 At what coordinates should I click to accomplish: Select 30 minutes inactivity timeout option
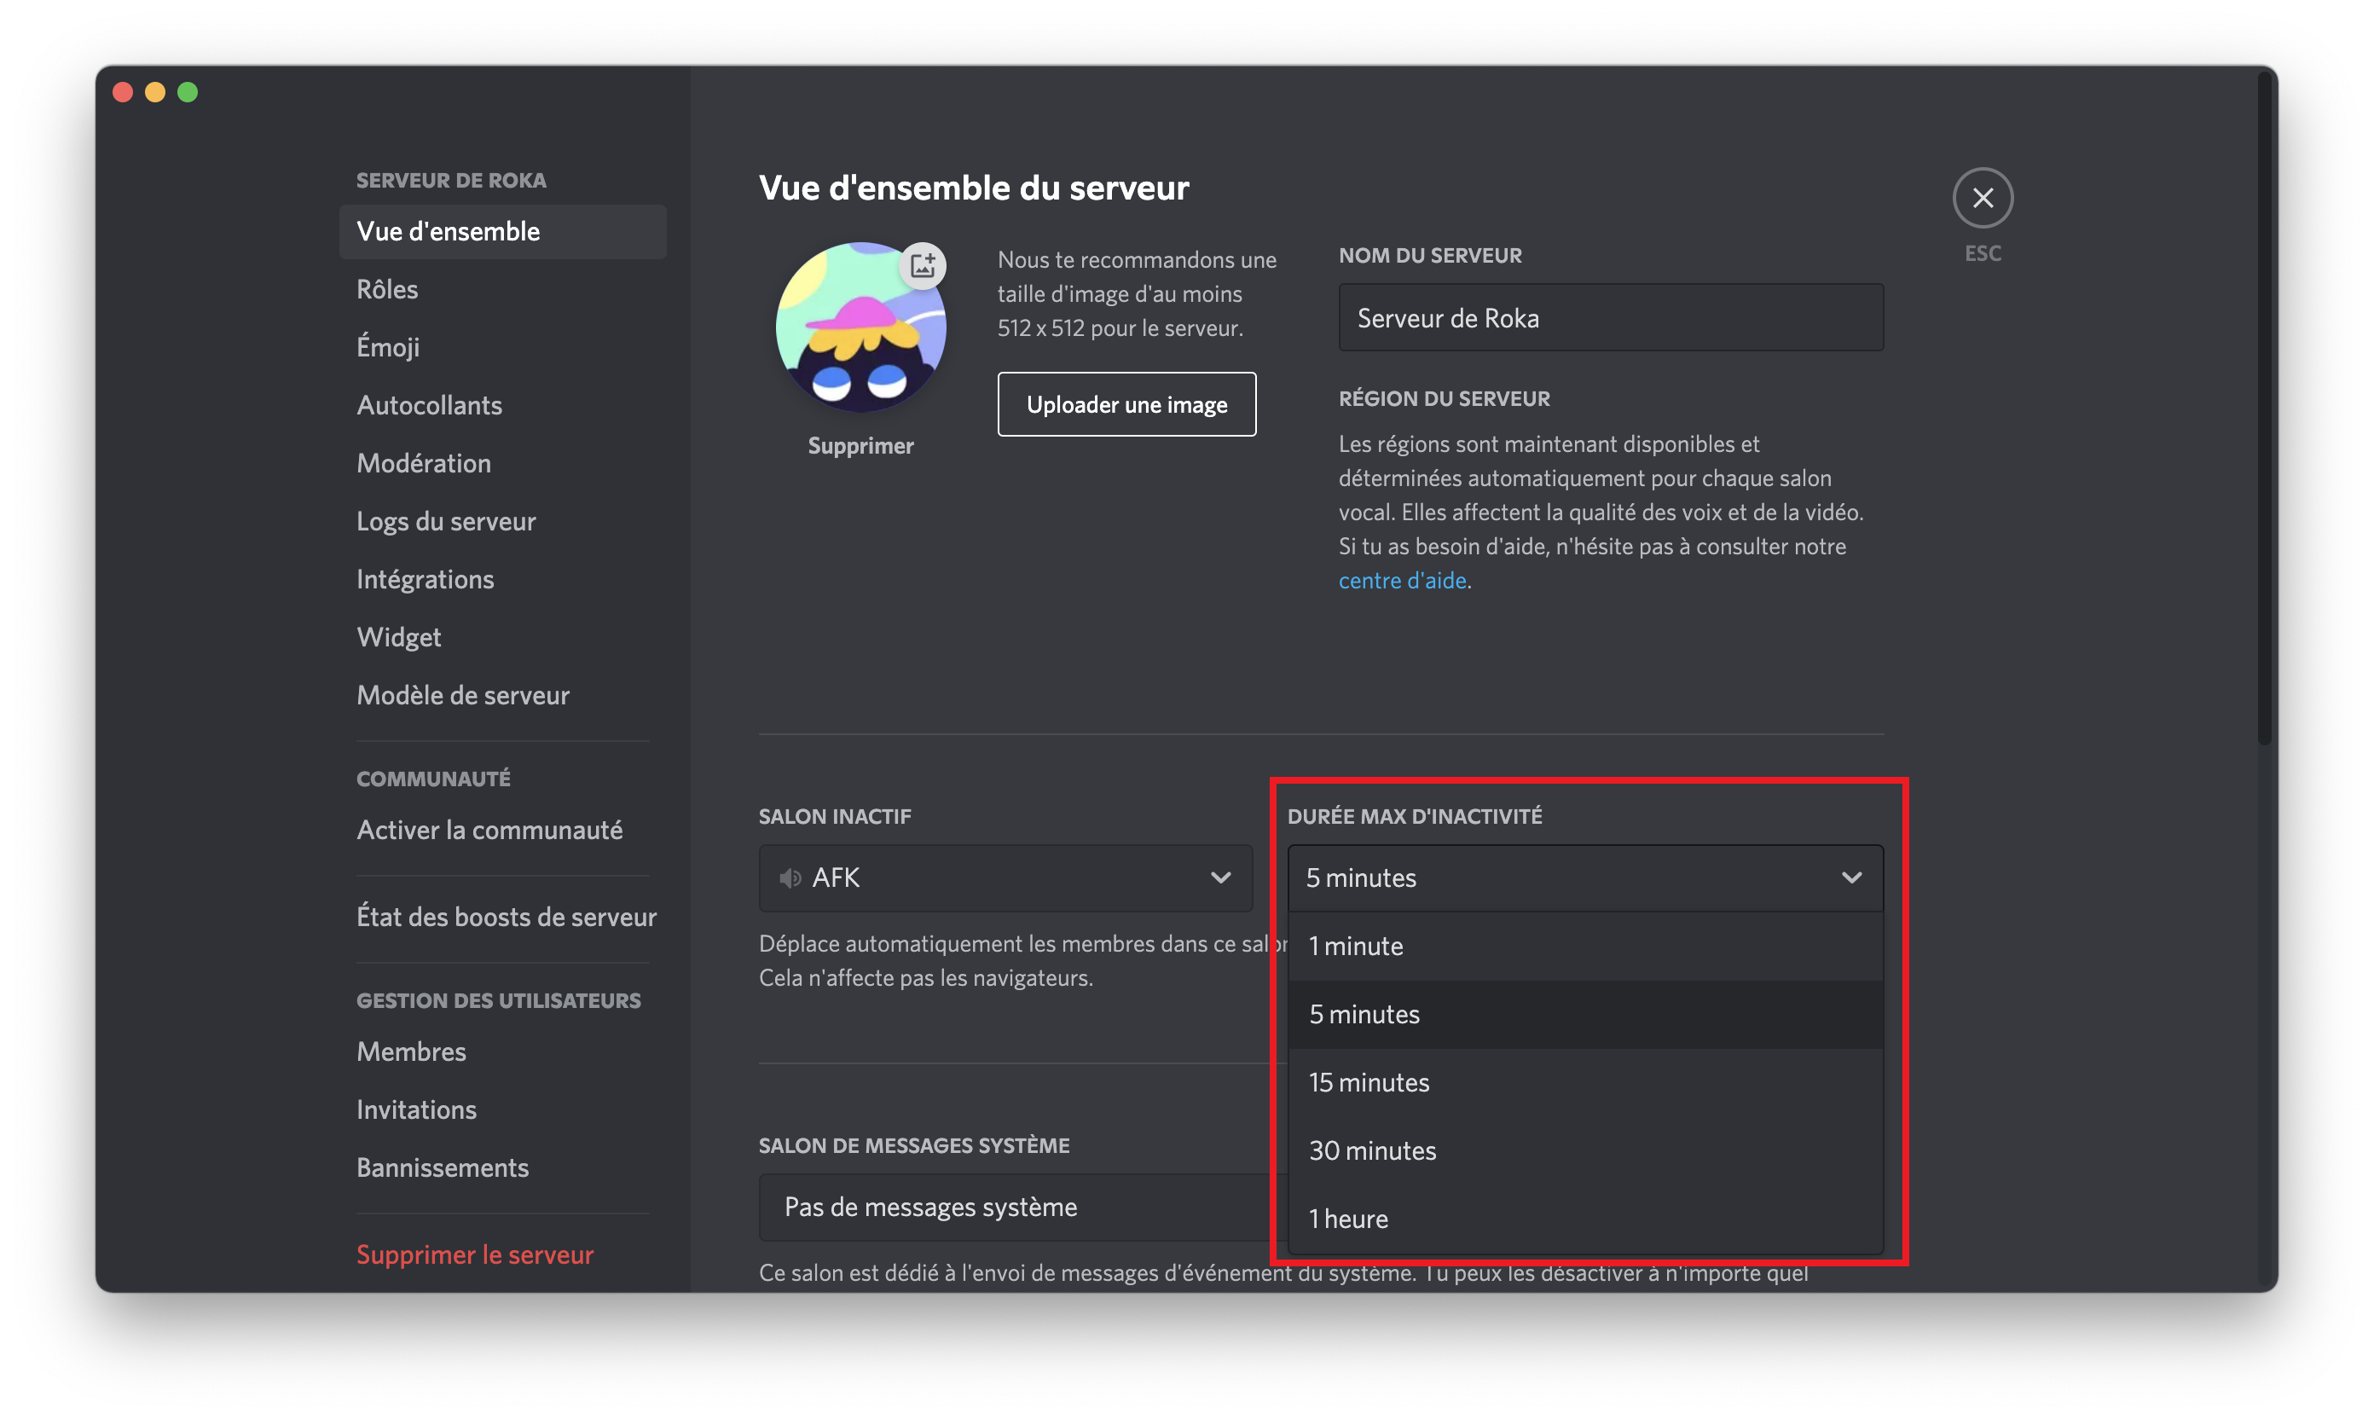click(x=1373, y=1150)
